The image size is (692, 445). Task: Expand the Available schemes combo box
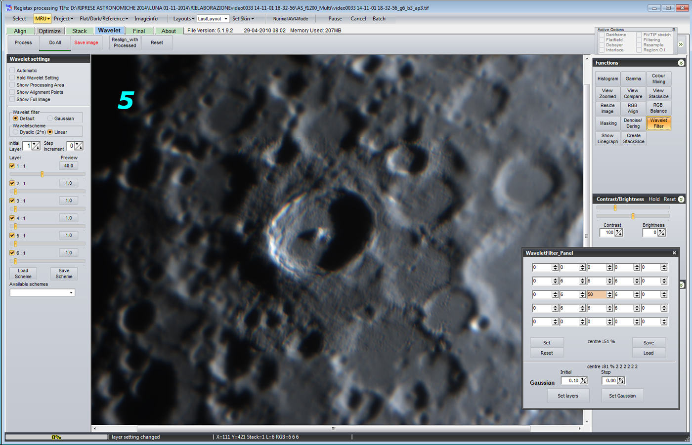71,293
